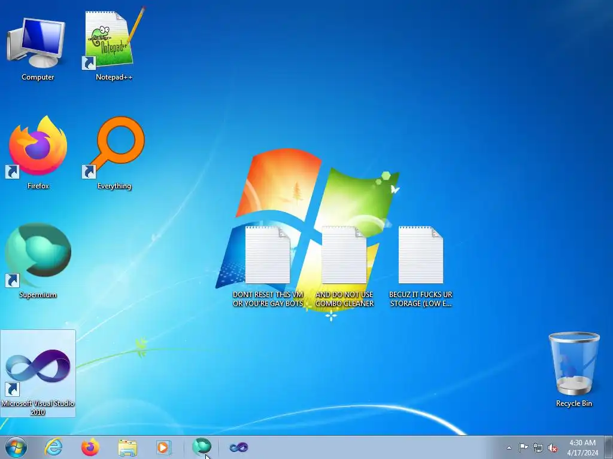Open Windows Media Player from taskbar

pyautogui.click(x=163, y=447)
